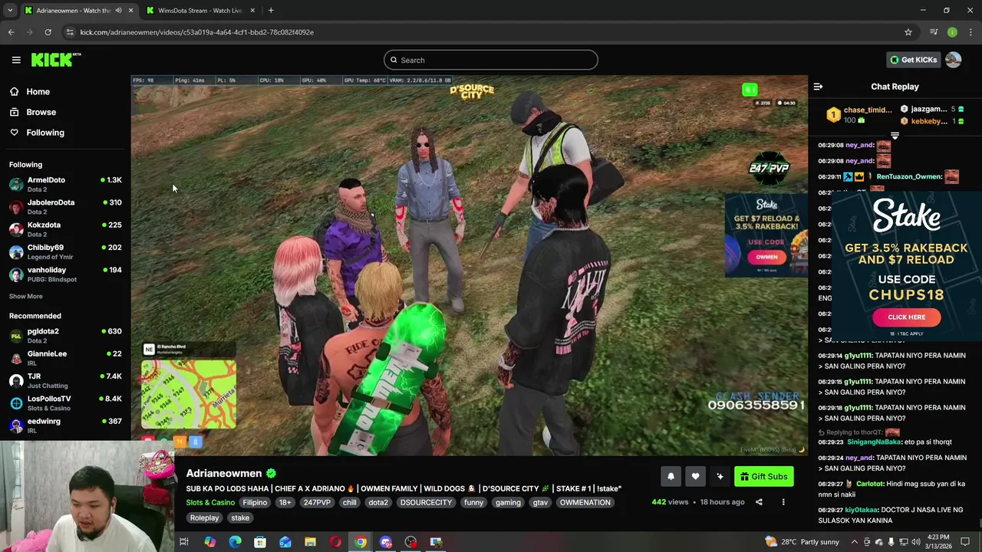
Task: Select the OWMENATION tag
Action: pyautogui.click(x=585, y=502)
